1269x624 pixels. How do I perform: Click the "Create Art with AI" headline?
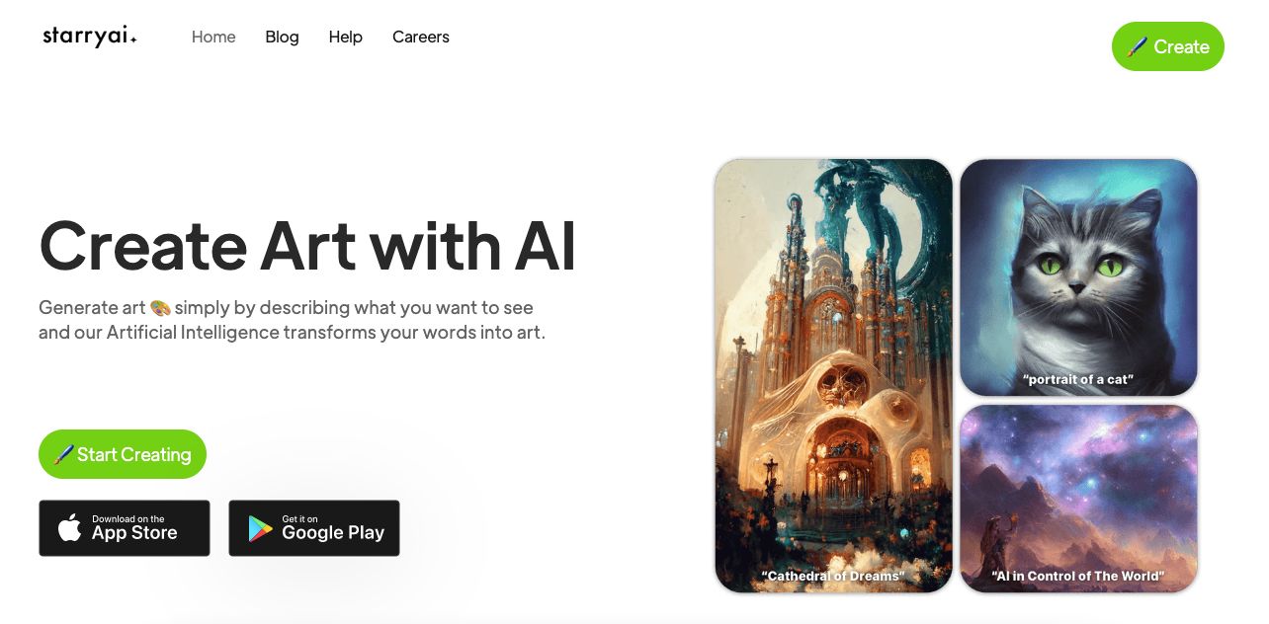(307, 245)
